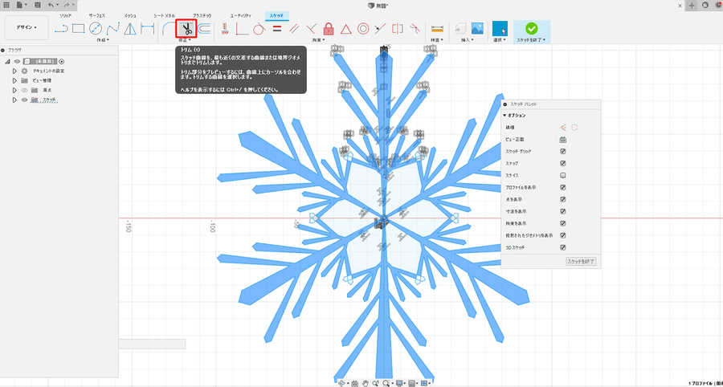The width and height of the screenshot is (723, 387).
Task: Select the Fillet tool
Action: (170, 29)
